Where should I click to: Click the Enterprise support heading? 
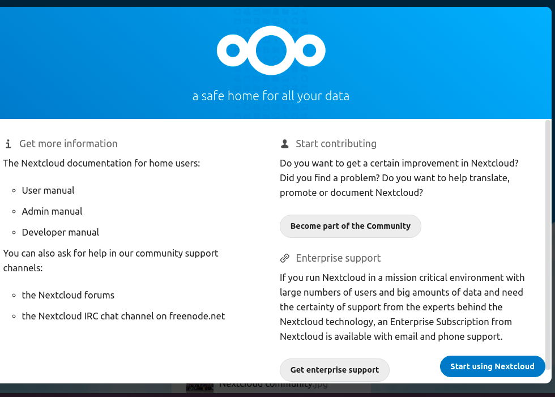(x=338, y=258)
